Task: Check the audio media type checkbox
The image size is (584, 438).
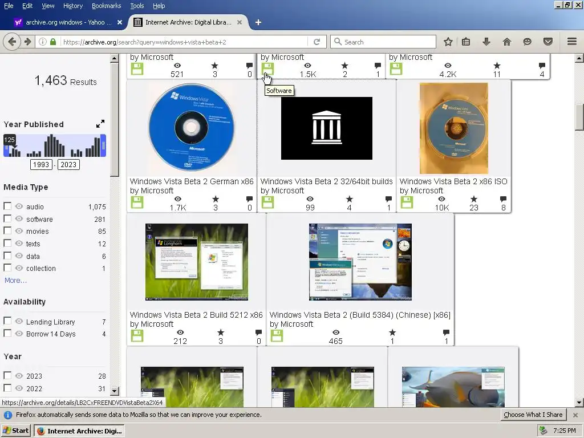Action: (x=7, y=206)
